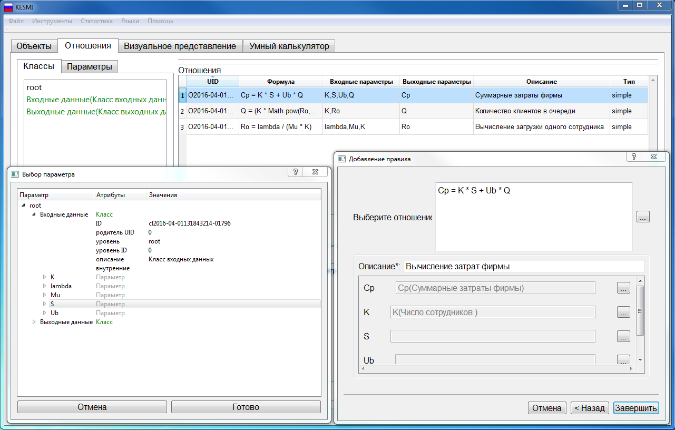Click row number 2 header in the relations table
The height and width of the screenshot is (430, 675).
click(x=182, y=111)
